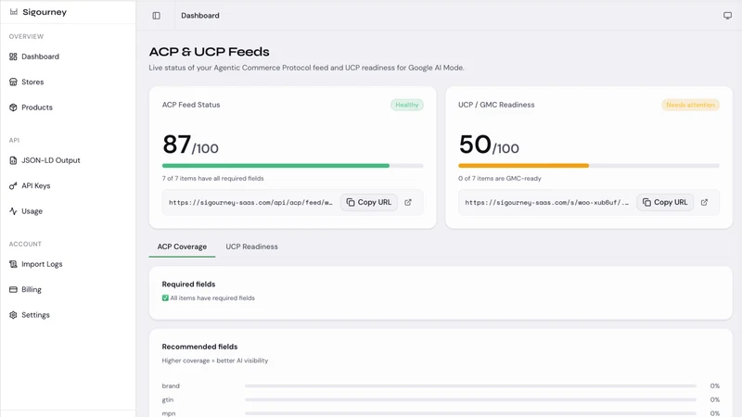The height and width of the screenshot is (417, 742).
Task: Click the Billing card icon
Action: [x=13, y=289]
